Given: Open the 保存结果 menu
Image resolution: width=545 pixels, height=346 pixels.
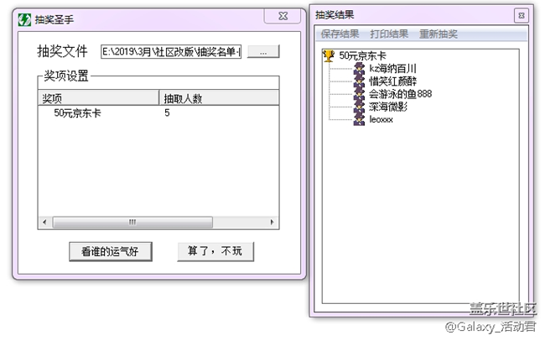Looking at the screenshot, I should (x=340, y=34).
